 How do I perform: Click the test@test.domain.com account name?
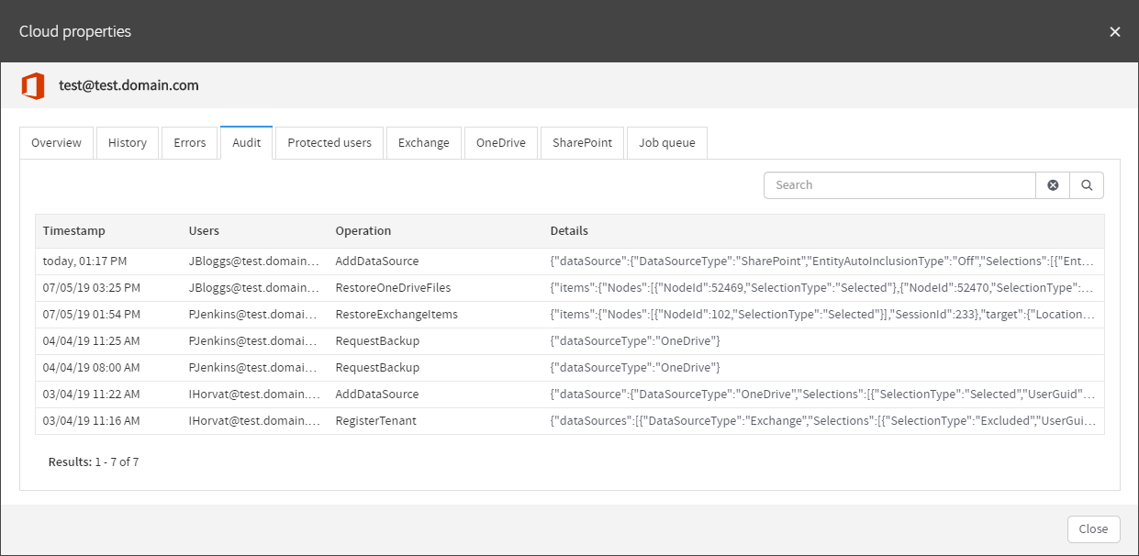[128, 85]
